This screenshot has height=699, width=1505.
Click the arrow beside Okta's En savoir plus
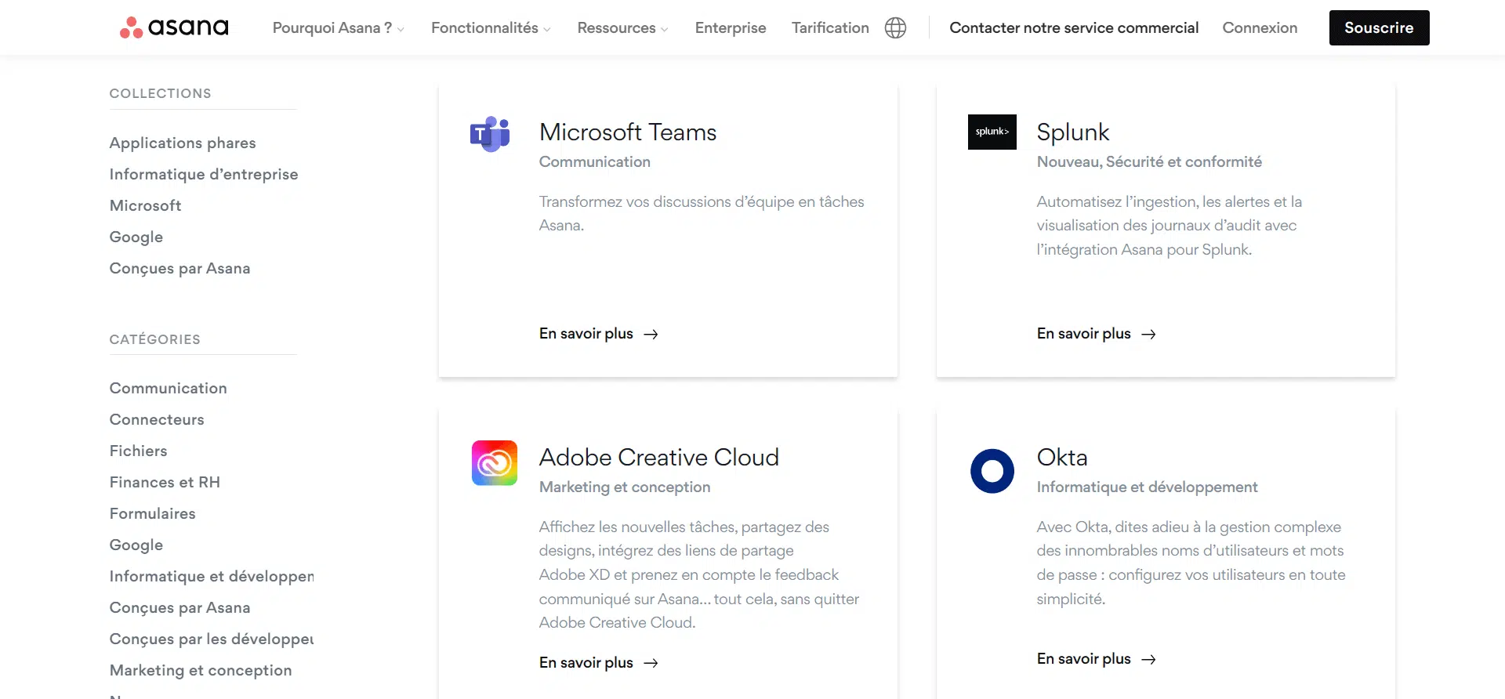1148,660
